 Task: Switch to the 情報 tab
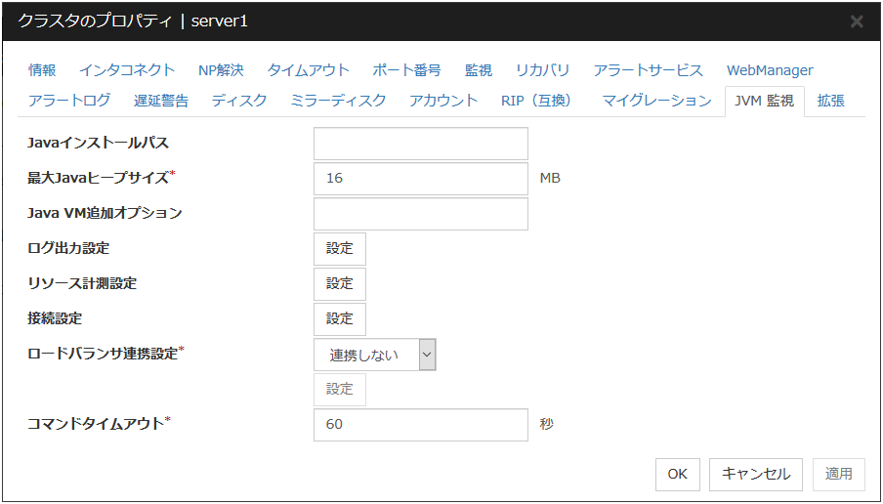[42, 70]
